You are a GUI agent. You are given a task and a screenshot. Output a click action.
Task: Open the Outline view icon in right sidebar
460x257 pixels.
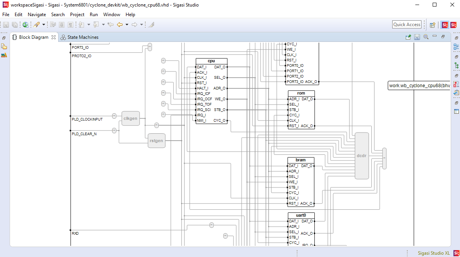(x=456, y=47)
